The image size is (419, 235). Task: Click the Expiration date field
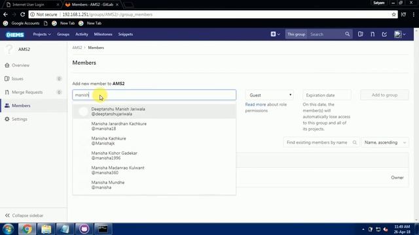[x=327, y=95]
